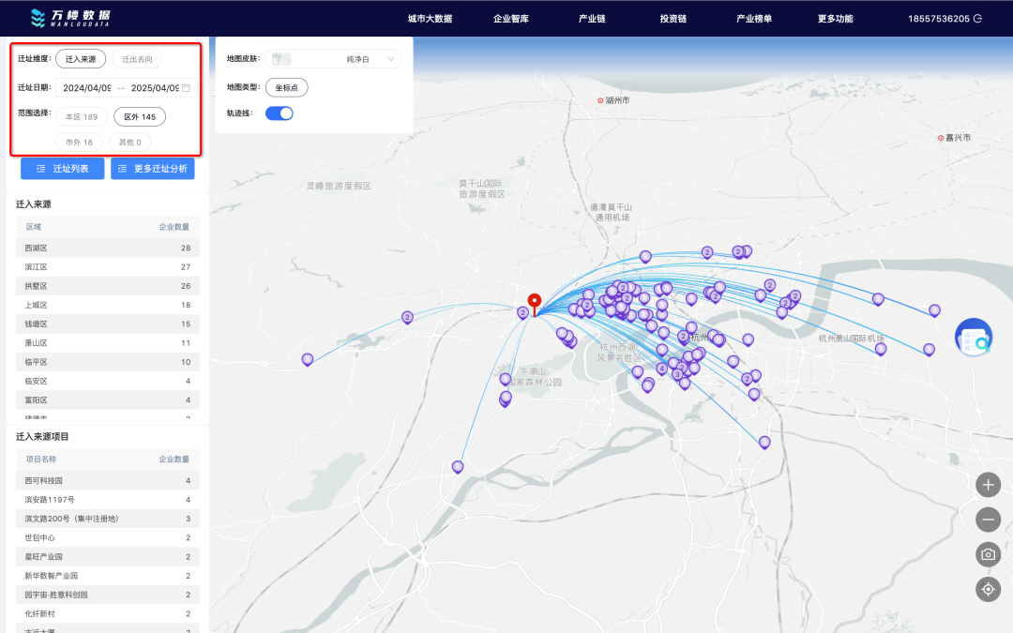
Task: Select the 本区 189 range option
Action: click(82, 117)
